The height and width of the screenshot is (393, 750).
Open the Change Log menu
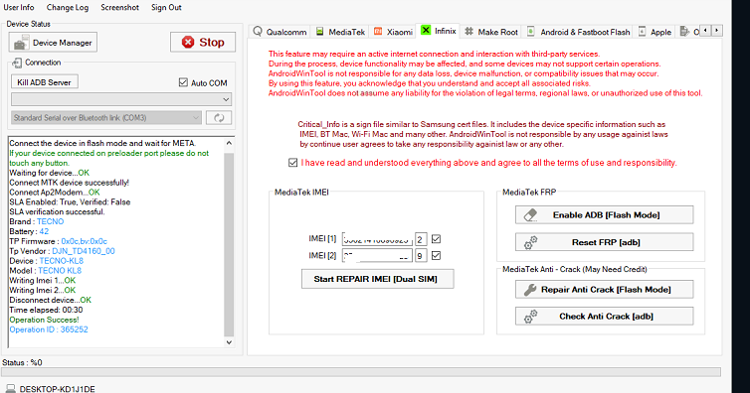pyautogui.click(x=68, y=8)
